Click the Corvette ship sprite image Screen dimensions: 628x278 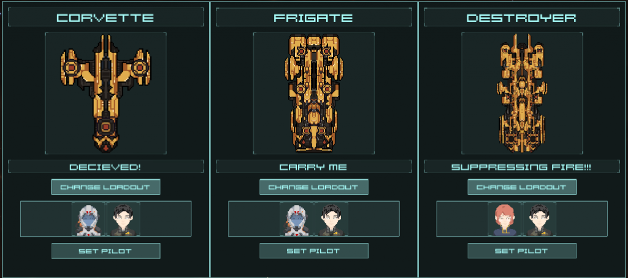tap(105, 93)
